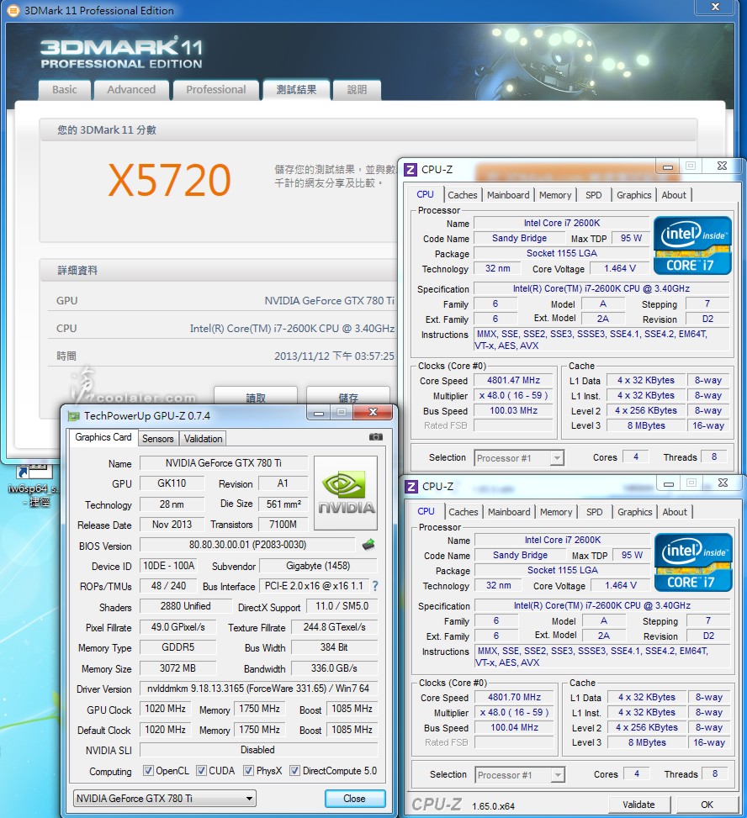Minimize the GPU-Z window

click(x=319, y=412)
